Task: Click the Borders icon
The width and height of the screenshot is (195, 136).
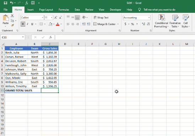Action: click(x=41, y=24)
